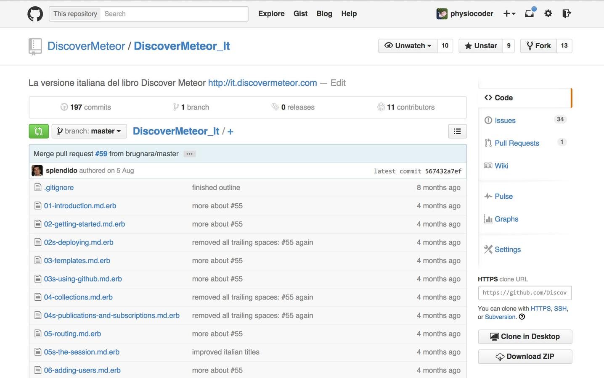Expand commit message ellipsis
Image resolution: width=604 pixels, height=378 pixels.
(x=189, y=154)
